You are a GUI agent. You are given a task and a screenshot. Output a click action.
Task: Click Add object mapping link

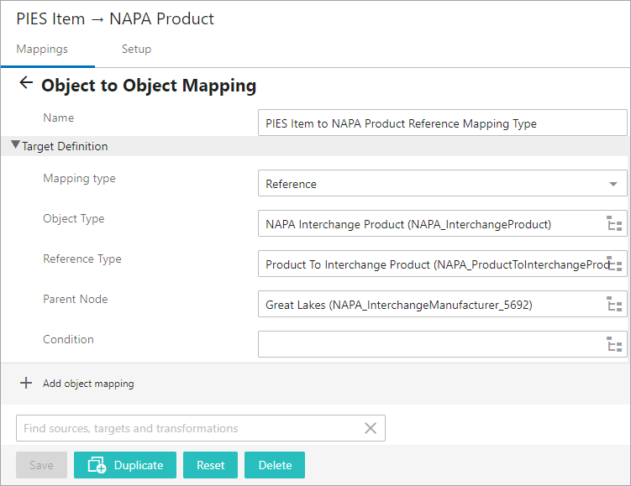tap(88, 384)
